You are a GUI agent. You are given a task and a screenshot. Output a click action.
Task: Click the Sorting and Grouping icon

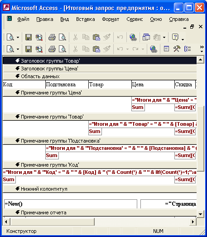click(x=188, y=49)
